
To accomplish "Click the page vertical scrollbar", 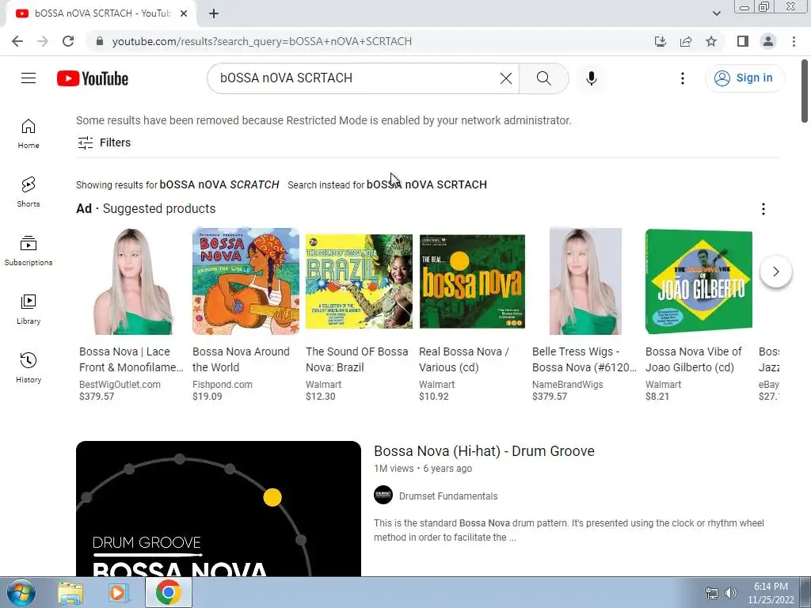I will coord(805,91).
